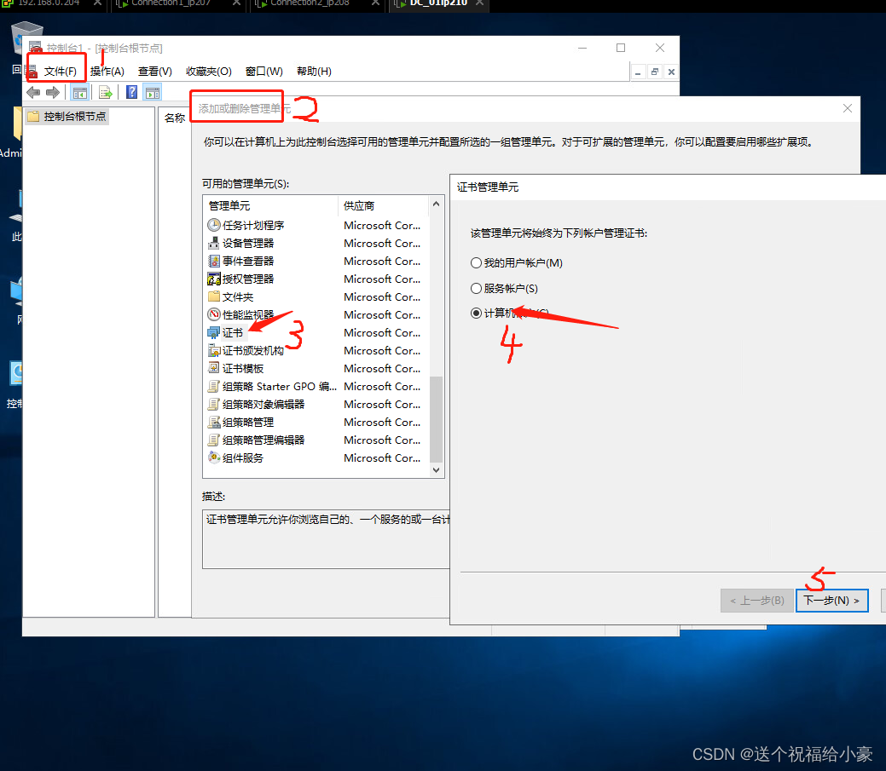Click the forward arrow toolbar icon
This screenshot has height=771, width=886.
click(x=53, y=93)
